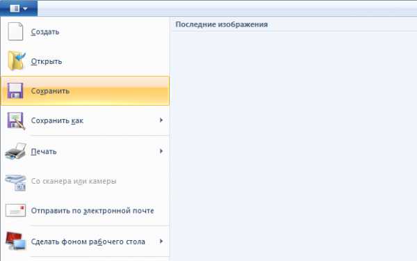Select Отправить по электронной почте
417x261 pixels.
[x=85, y=211]
